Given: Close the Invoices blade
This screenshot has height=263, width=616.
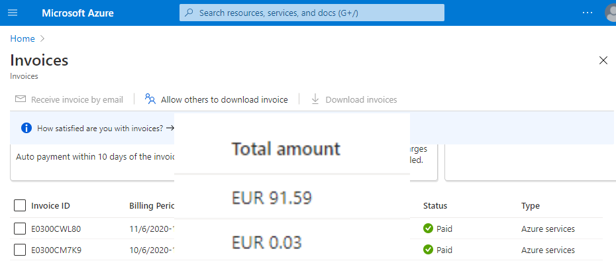Looking at the screenshot, I should (603, 60).
